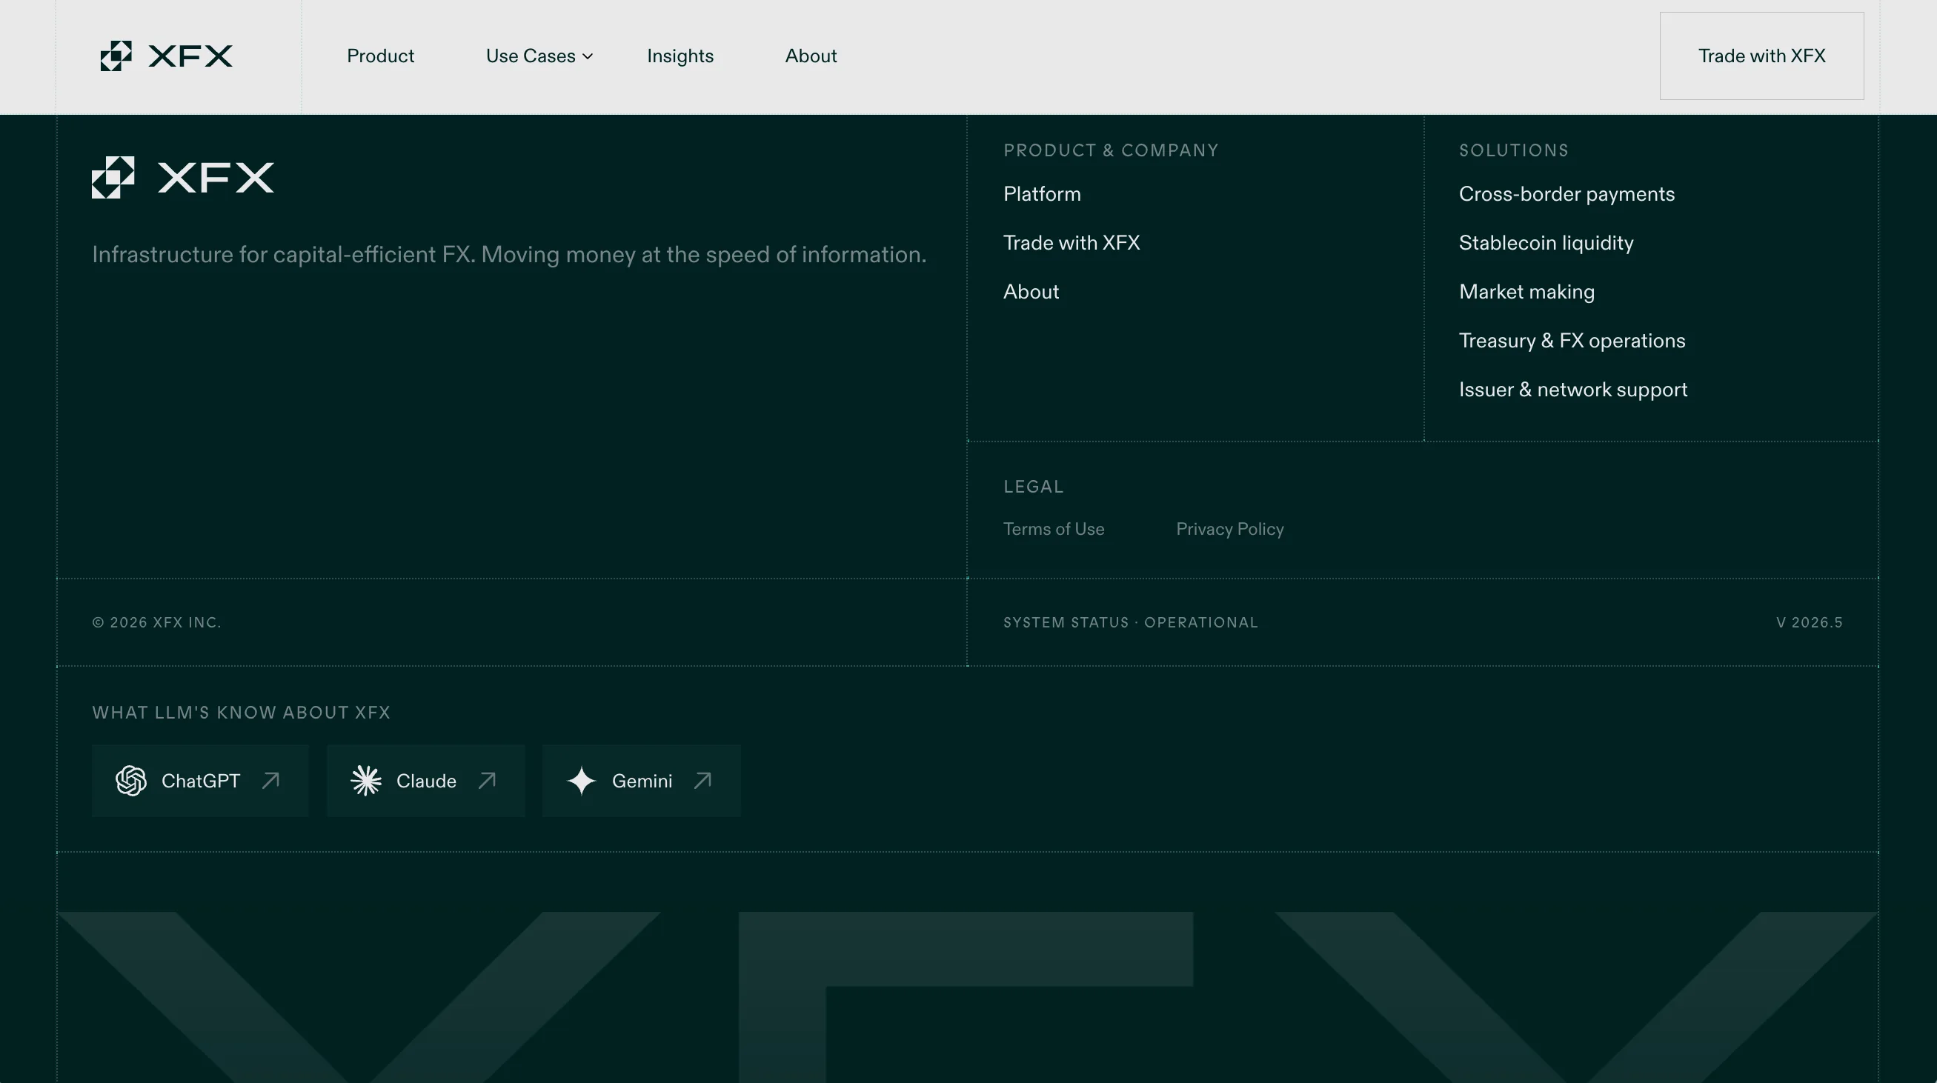Click the arrow icon beside Gemini
Screen dimensions: 1937x1083
coord(702,780)
